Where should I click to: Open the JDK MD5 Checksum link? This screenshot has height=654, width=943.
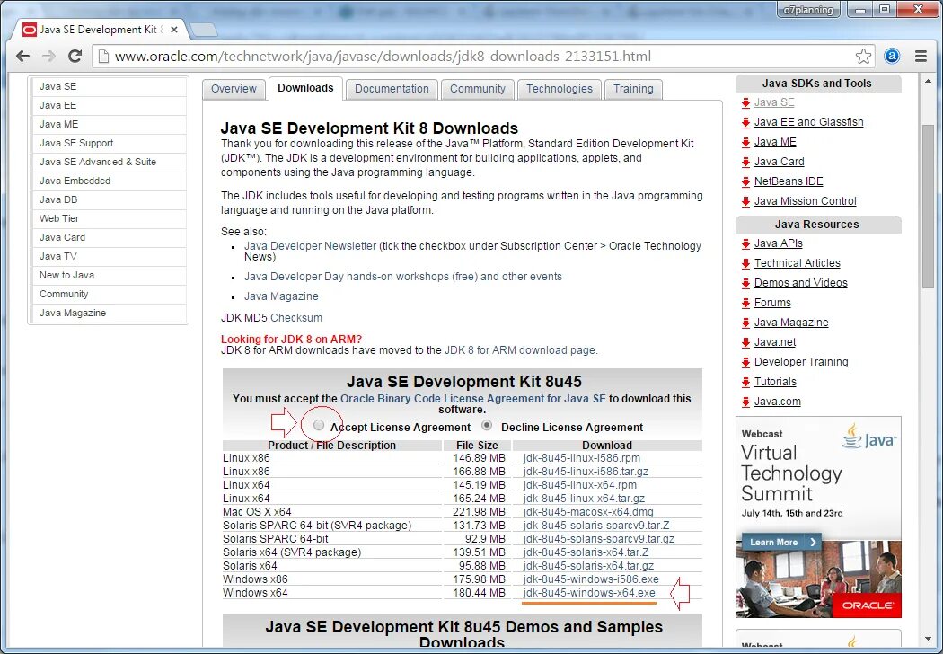pyautogui.click(x=295, y=318)
